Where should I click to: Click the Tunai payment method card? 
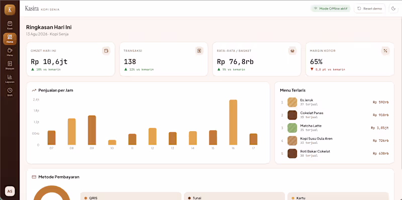click(234, 196)
